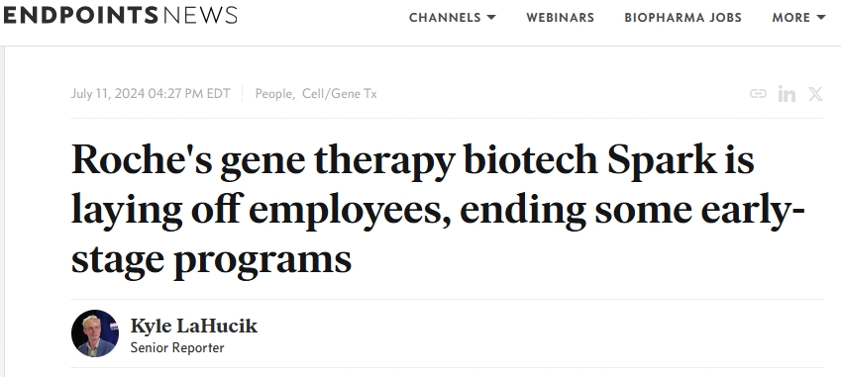Image resolution: width=841 pixels, height=377 pixels.
Task: Go to the Webinars page
Action: coord(560,17)
